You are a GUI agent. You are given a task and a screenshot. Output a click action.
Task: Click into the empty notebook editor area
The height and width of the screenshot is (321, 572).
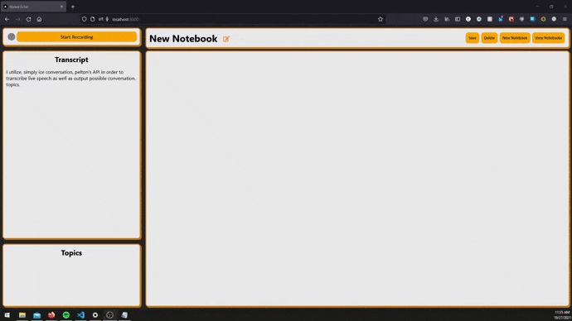[357, 179]
